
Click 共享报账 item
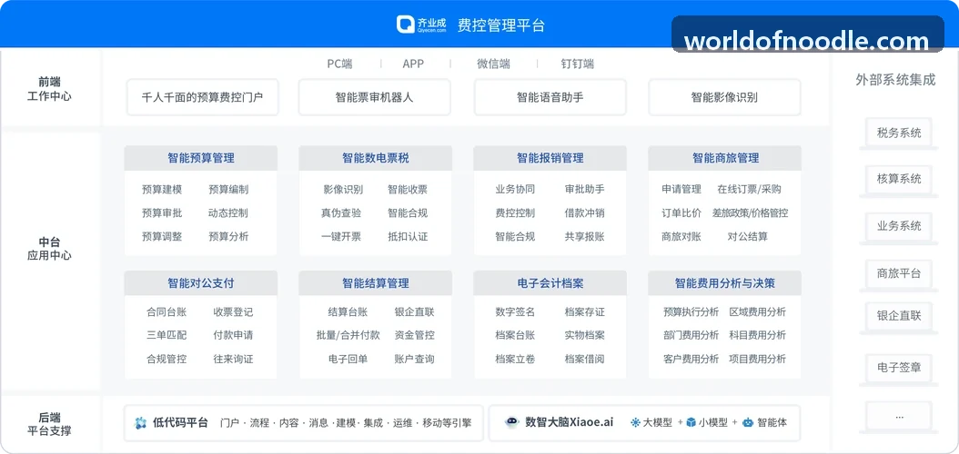[585, 236]
